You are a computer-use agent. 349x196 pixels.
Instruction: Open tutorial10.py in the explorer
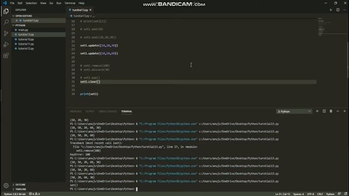pos(39,39)
